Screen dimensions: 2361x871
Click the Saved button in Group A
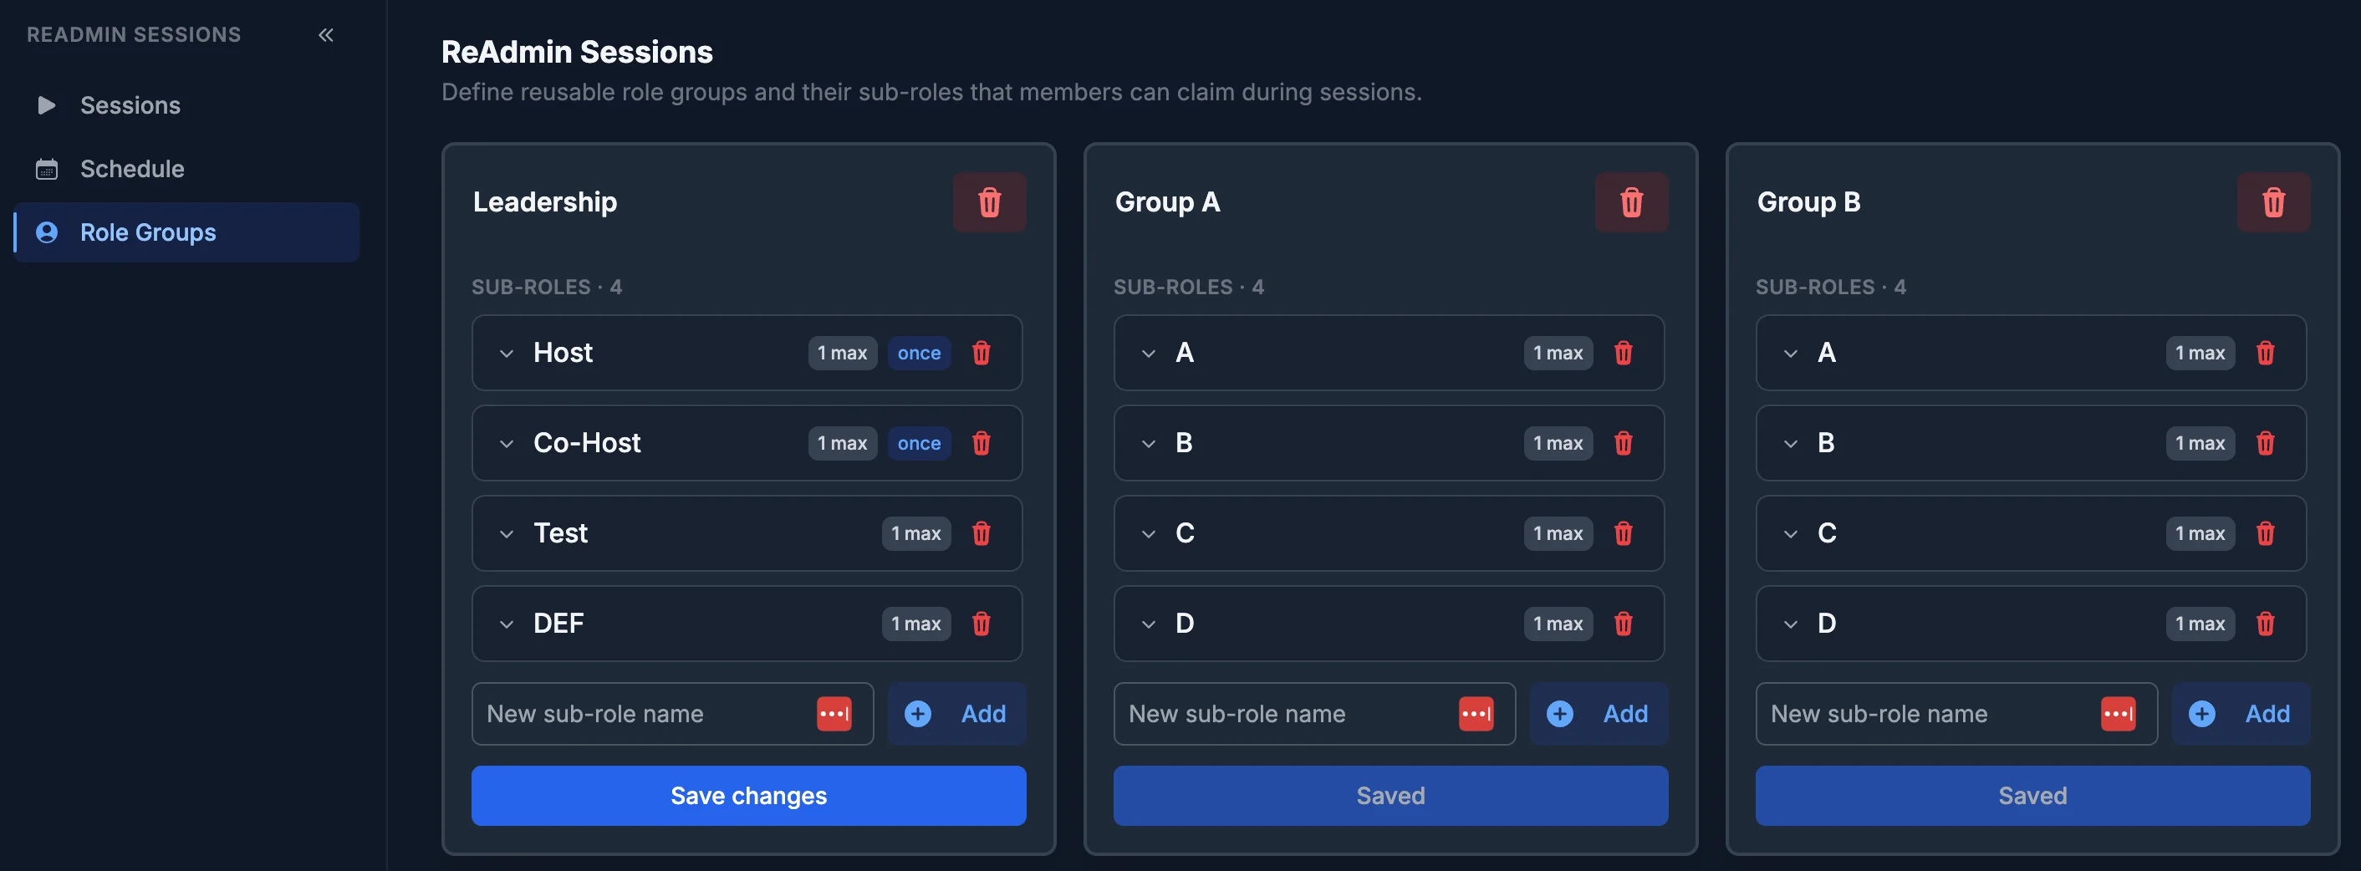(1390, 796)
